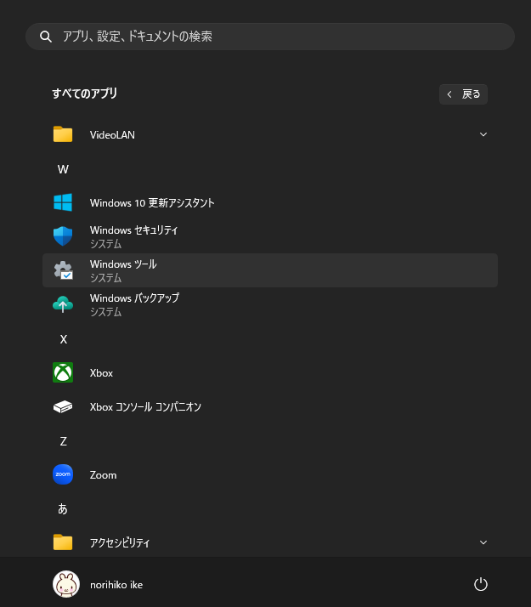The height and width of the screenshot is (607, 531).
Task: Click the アクセシビリティ folder icon
Action: point(63,542)
